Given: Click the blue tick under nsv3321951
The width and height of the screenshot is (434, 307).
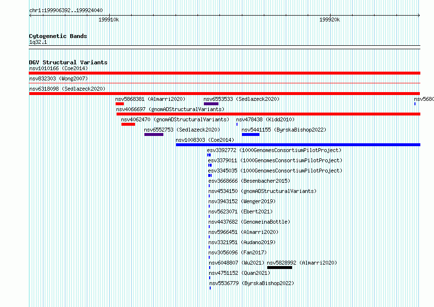Looking at the screenshot, I should (209, 247).
